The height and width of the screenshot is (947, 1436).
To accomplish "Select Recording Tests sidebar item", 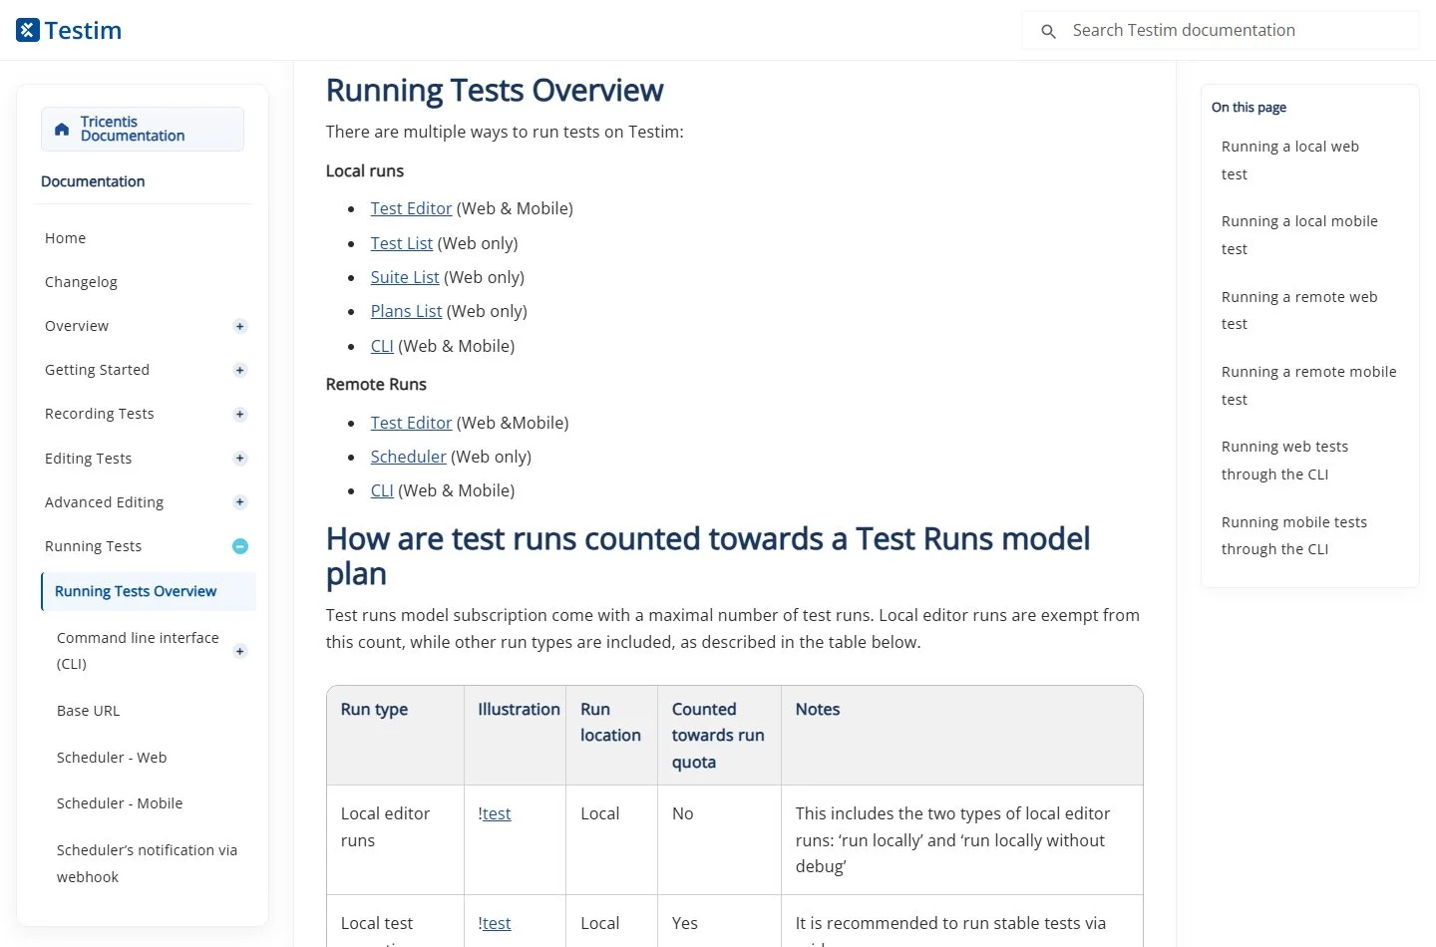I will pos(99,414).
